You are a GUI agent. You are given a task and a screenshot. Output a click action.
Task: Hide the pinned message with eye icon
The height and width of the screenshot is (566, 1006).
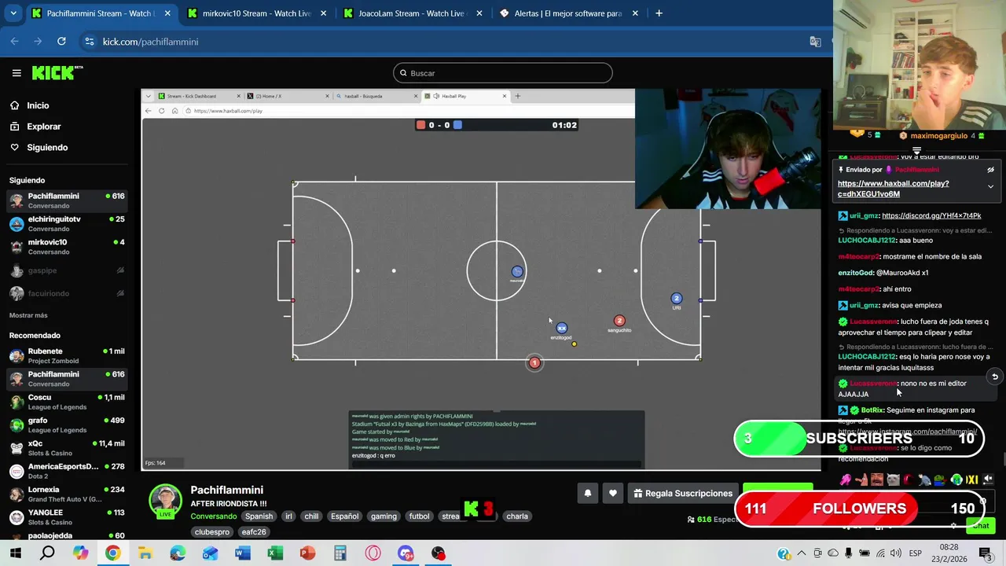click(990, 170)
